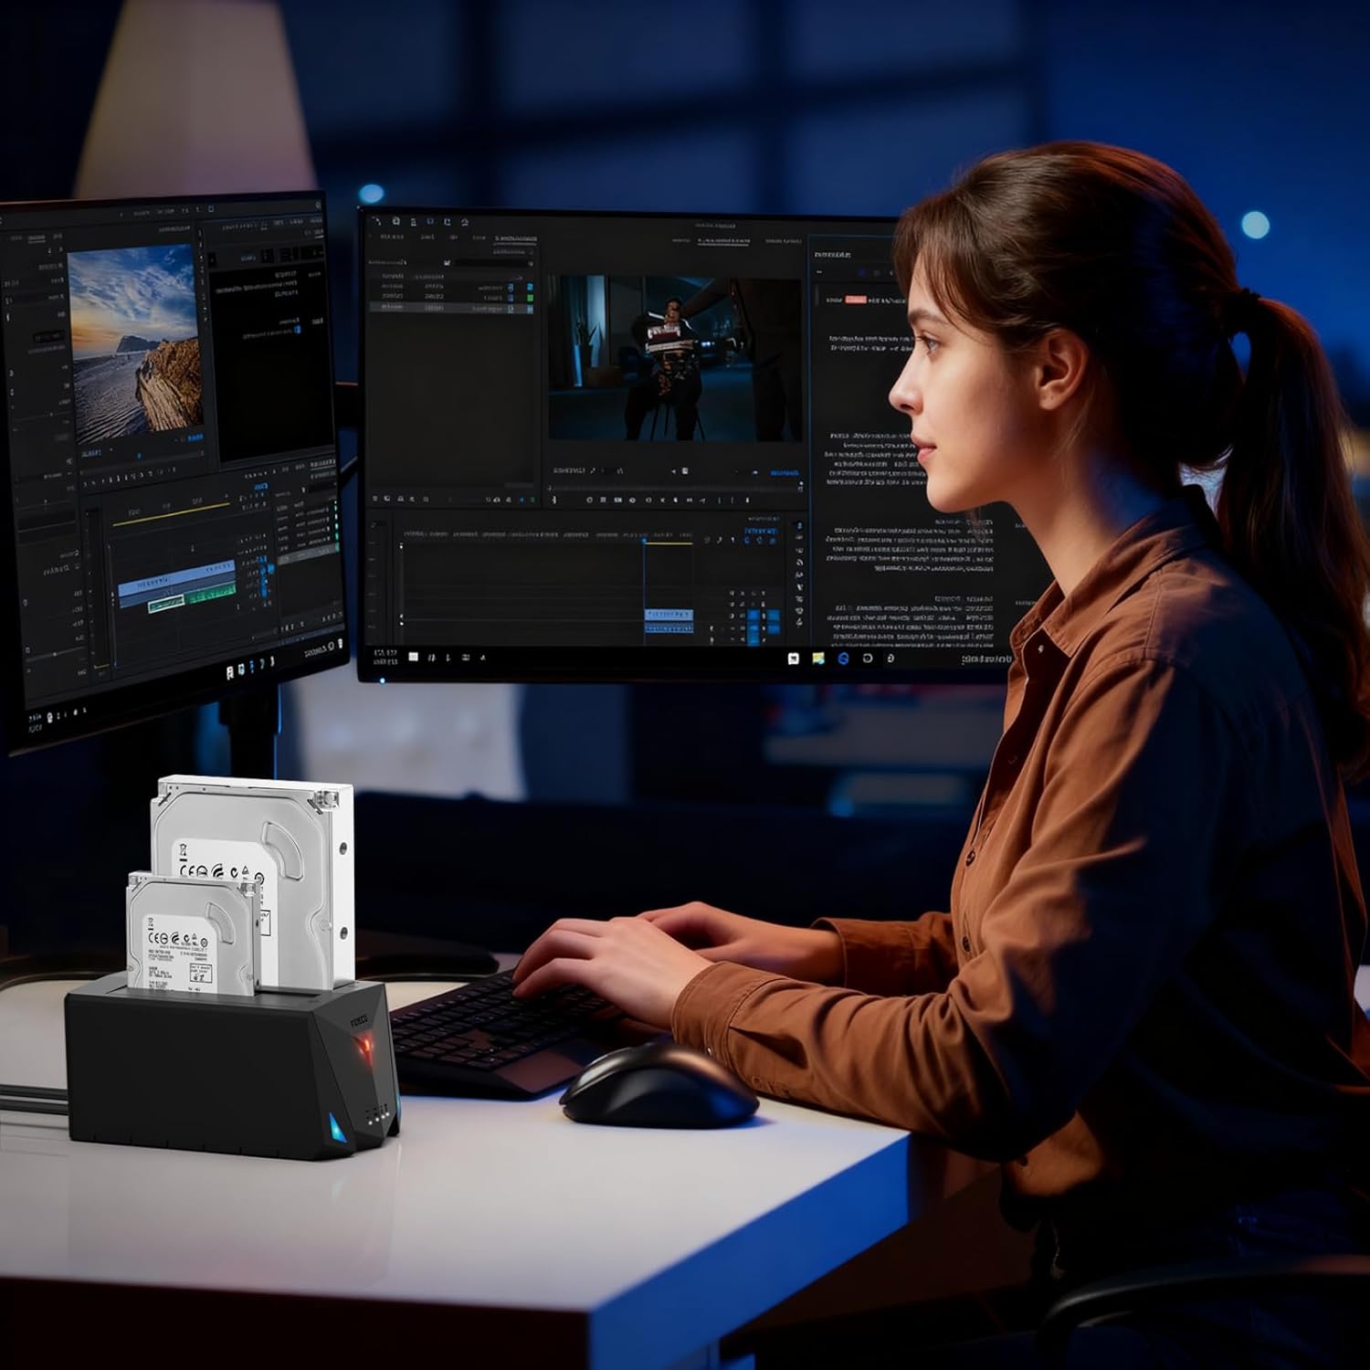Click the red highlighted tag in right monitor's side panel
The width and height of the screenshot is (1370, 1370).
tap(856, 300)
